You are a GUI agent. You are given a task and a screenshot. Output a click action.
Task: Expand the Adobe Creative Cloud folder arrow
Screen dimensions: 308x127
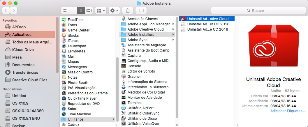tap(173, 29)
